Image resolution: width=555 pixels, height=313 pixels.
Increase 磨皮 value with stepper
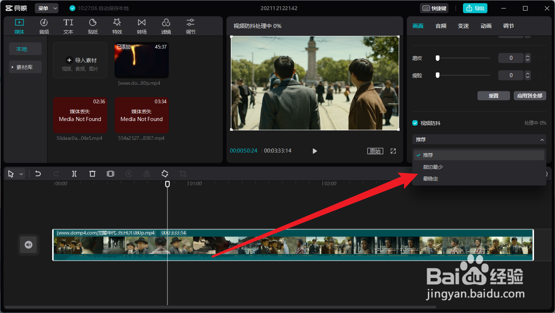pyautogui.click(x=527, y=56)
